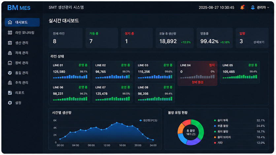
Task: Open the LINE 06 card
Action: pyautogui.click(x=70, y=93)
